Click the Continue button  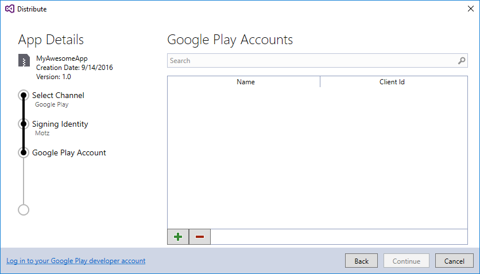pyautogui.click(x=407, y=261)
